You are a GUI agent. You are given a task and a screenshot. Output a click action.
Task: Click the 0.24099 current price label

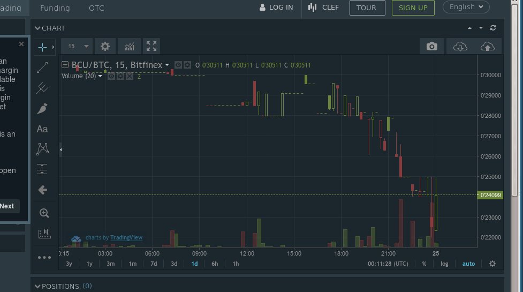(x=490, y=195)
